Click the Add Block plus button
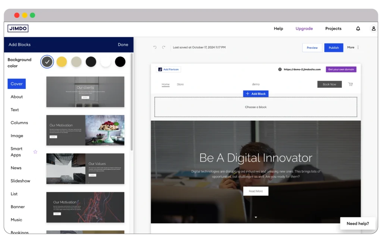The image size is (382, 240). 256,94
